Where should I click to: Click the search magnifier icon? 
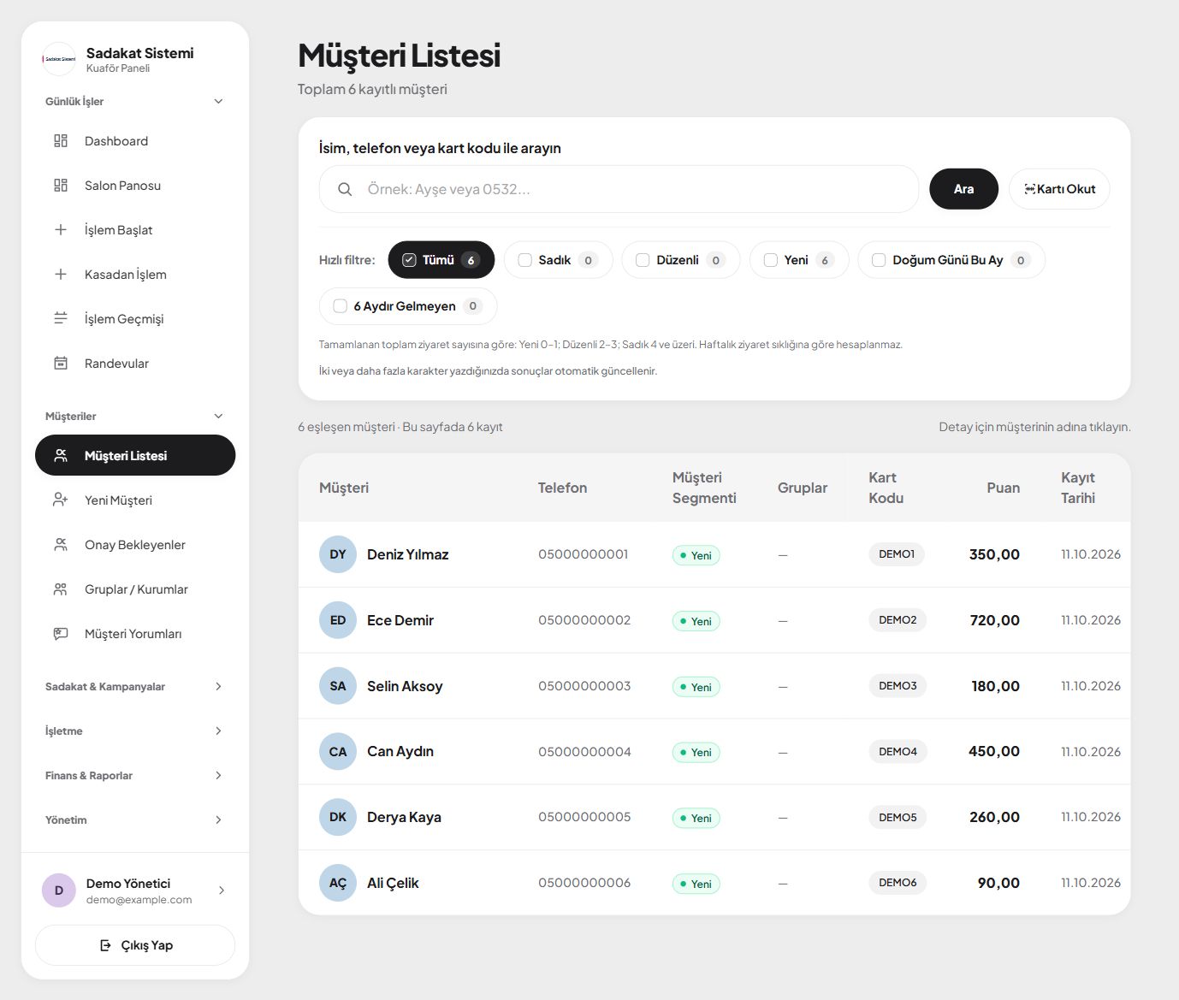345,189
